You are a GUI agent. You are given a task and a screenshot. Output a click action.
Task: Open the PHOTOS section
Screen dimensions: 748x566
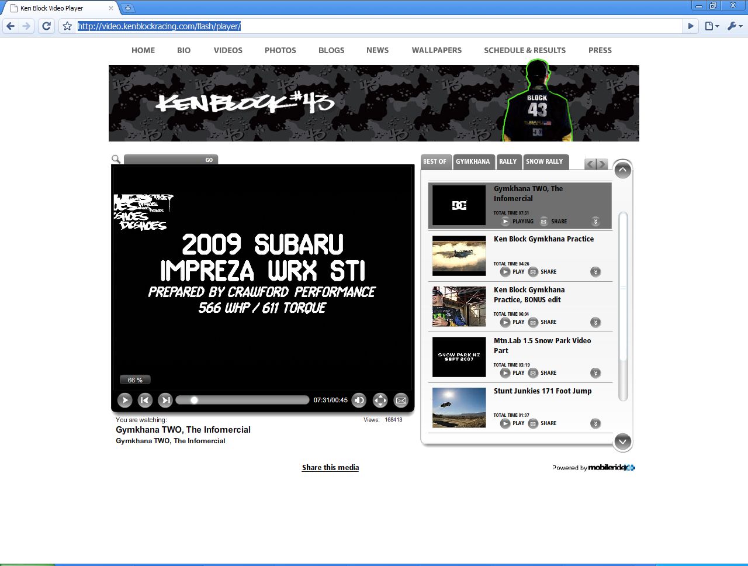click(x=280, y=50)
